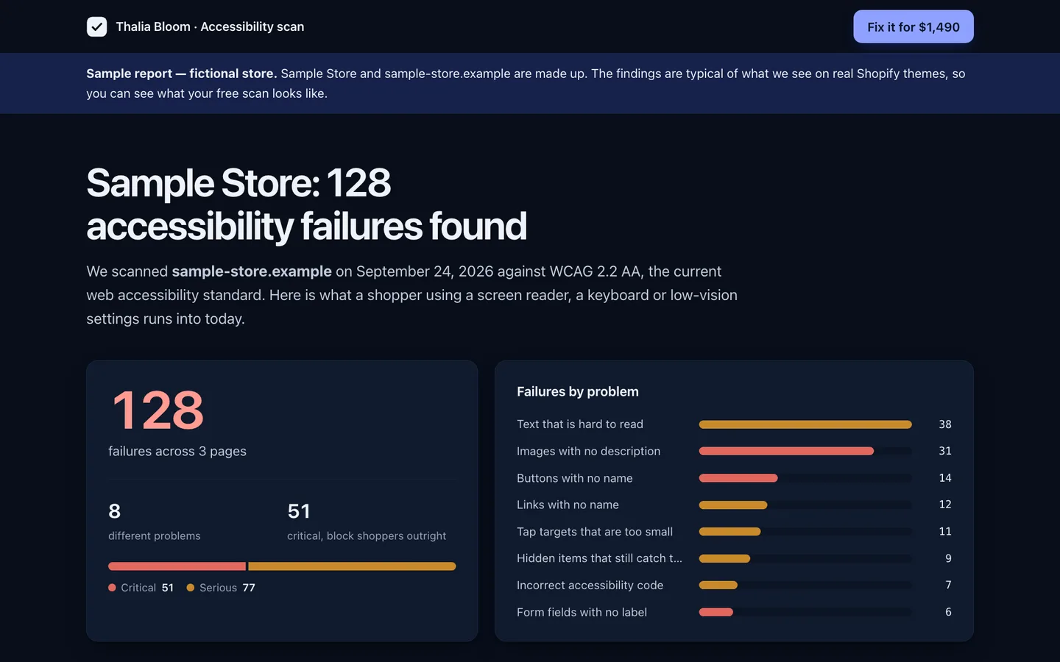Screen dimensions: 1060x662
Task: Click the 'critical, block shoppers outright' label
Action: tap(367, 535)
